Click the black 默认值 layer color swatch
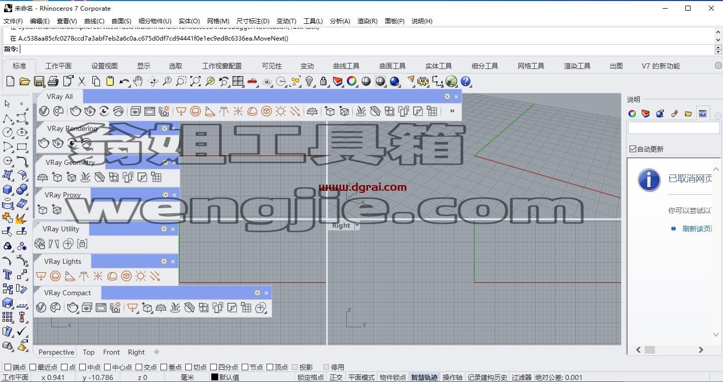 coord(215,377)
